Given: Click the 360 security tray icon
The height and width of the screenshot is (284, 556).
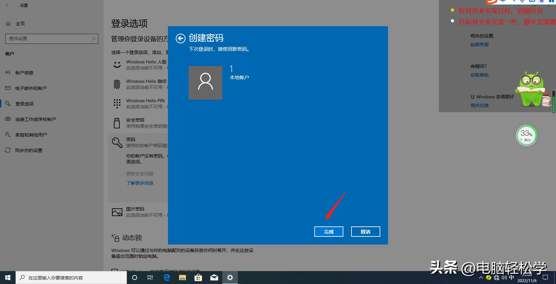Looking at the screenshot, I should click(489, 278).
